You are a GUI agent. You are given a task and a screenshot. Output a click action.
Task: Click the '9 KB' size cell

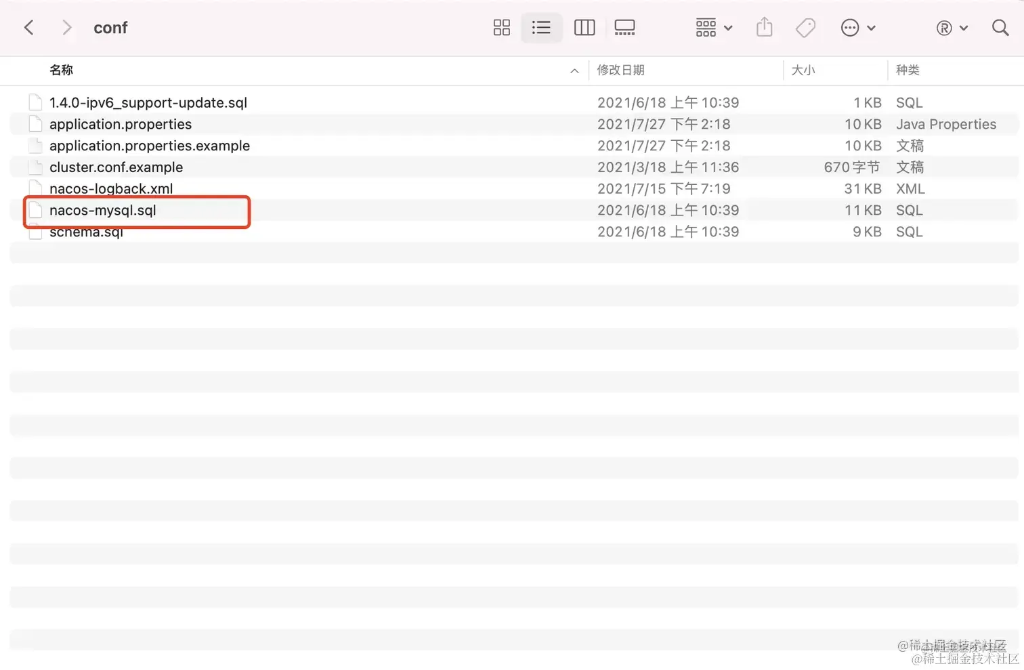tap(867, 232)
